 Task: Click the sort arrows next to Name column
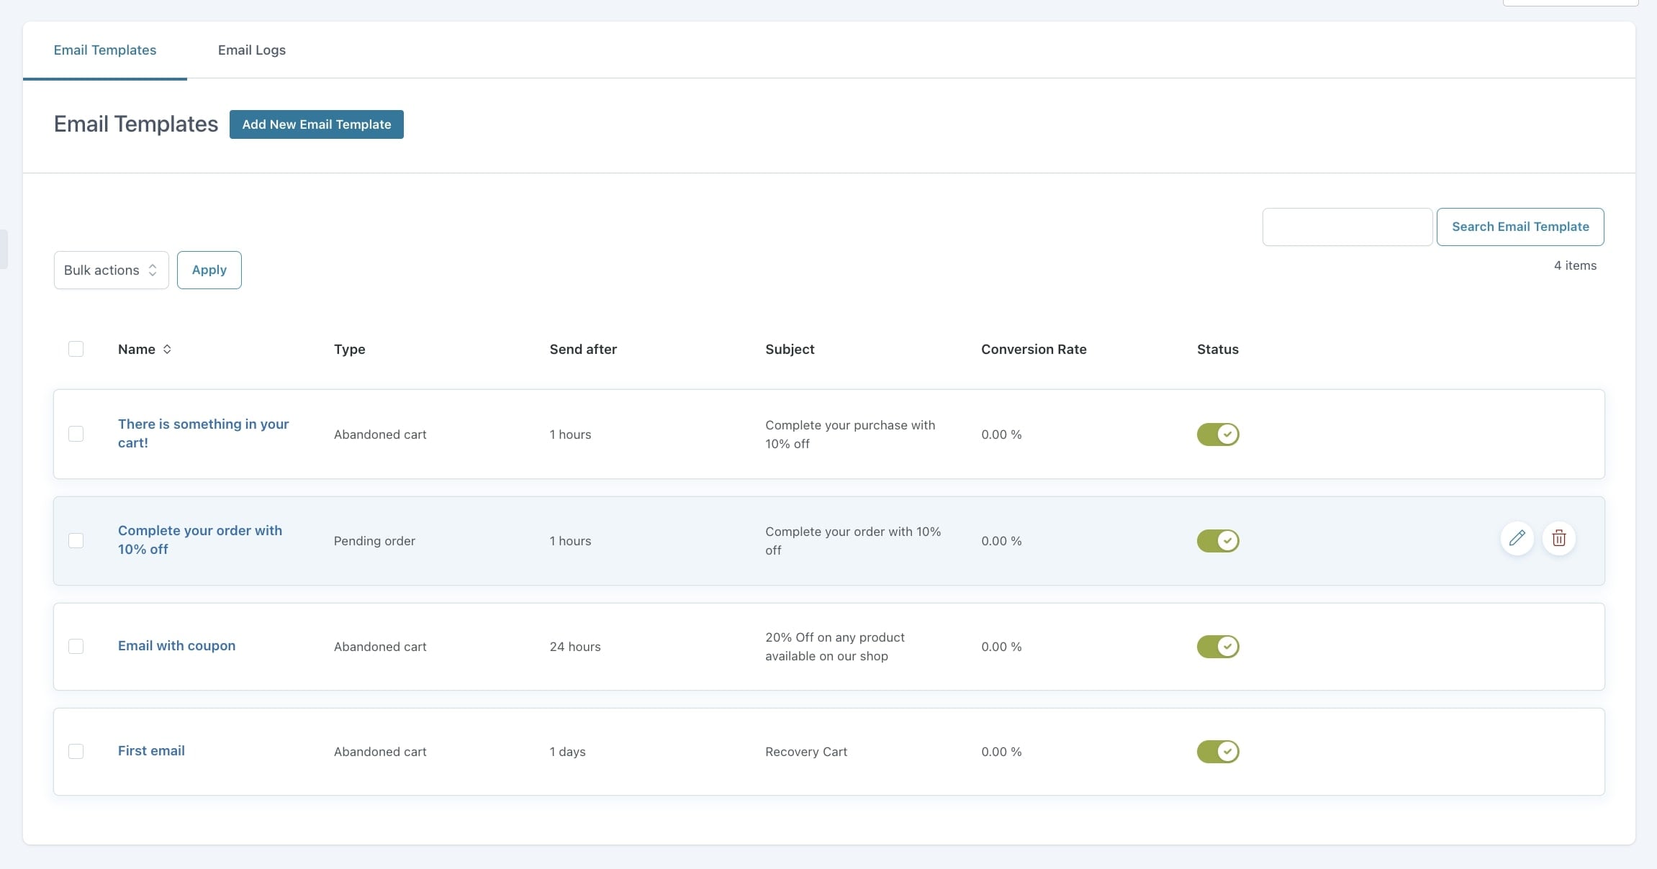pos(167,349)
